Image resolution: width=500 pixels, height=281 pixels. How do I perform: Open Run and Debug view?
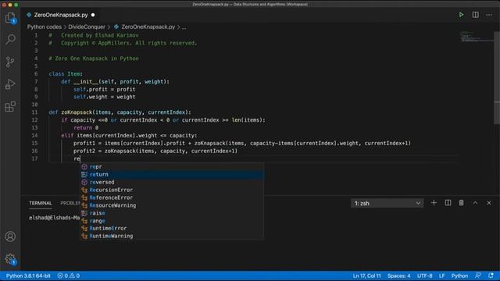pyautogui.click(x=10, y=84)
